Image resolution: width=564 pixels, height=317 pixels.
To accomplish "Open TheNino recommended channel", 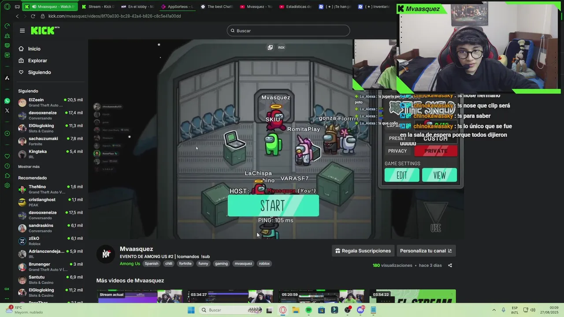I will pyautogui.click(x=50, y=189).
